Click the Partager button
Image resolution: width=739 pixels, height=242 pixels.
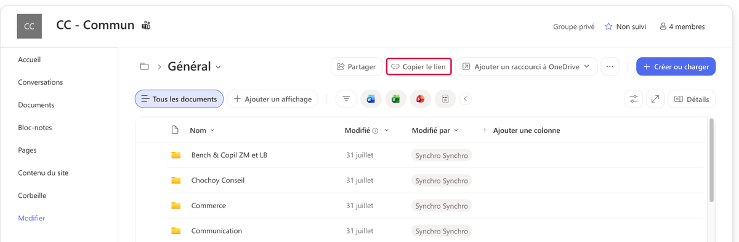(357, 66)
